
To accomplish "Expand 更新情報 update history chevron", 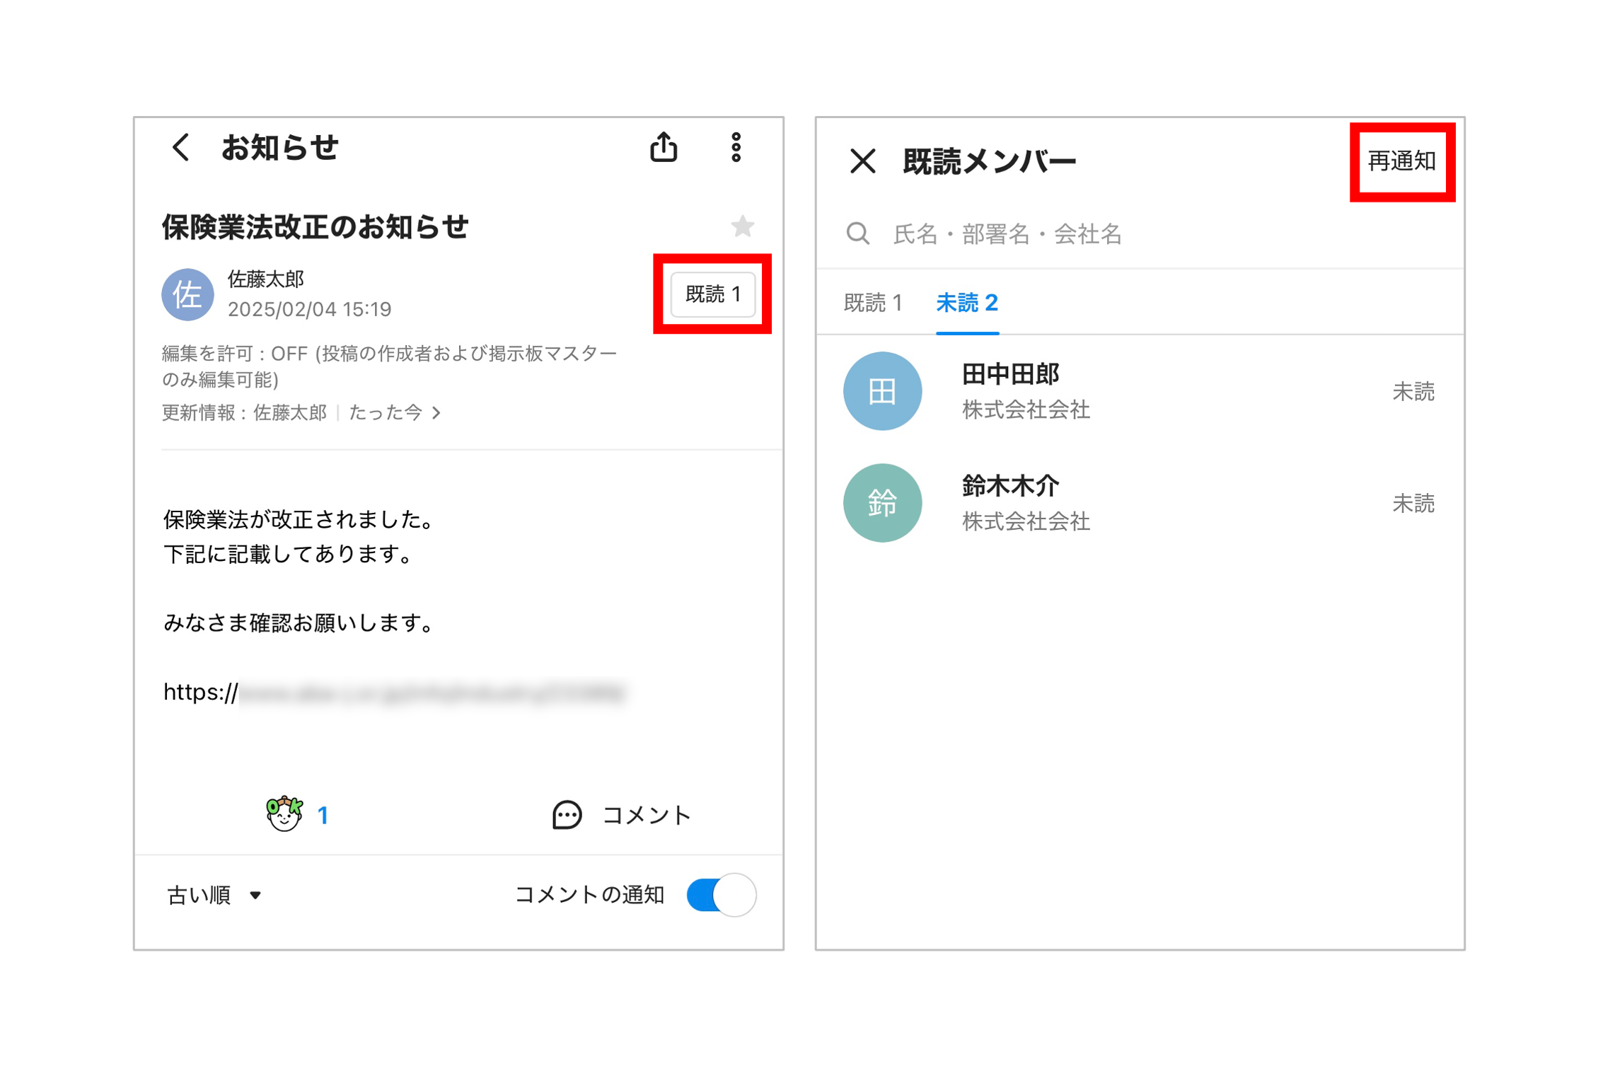I will pos(436,412).
